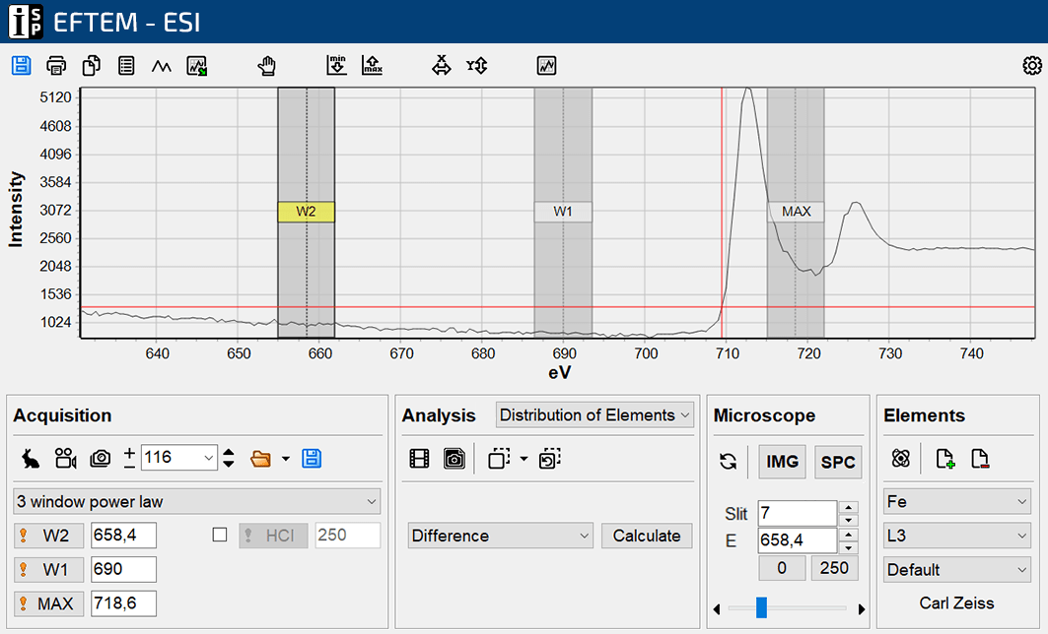Enable the HCI checkbox
Viewport: 1048px width, 634px height.
point(220,535)
